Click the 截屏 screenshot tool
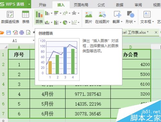Image resolution: width=161 pixels, height=122 pixels. [x=117, y=17]
